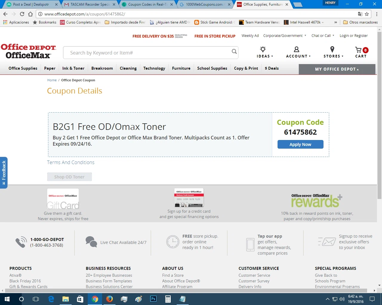
Task: Click browser back arrow
Action: point(5,14)
